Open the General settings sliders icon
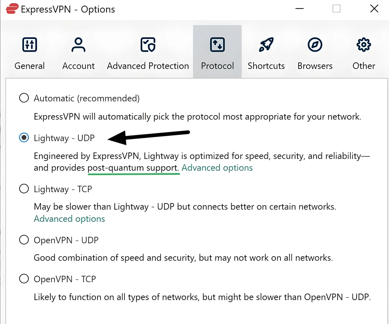This screenshot has width=389, height=324. point(30,45)
